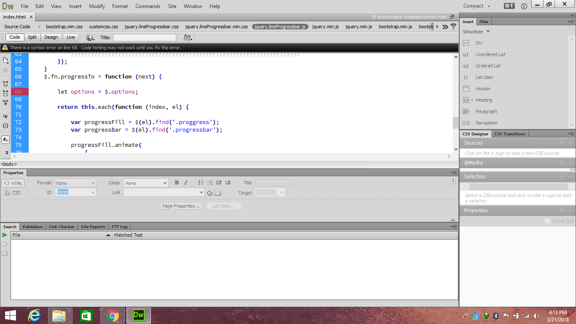Image resolution: width=576 pixels, height=324 pixels.
Task: Open the Class dropdown in Properties
Action: pyautogui.click(x=146, y=183)
